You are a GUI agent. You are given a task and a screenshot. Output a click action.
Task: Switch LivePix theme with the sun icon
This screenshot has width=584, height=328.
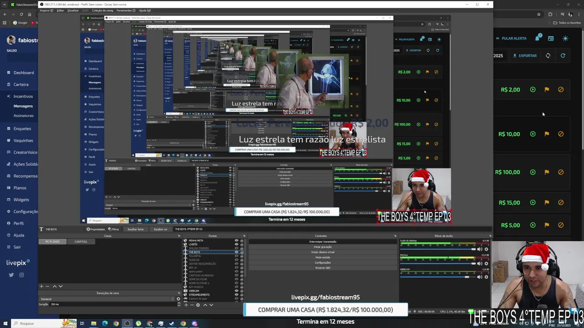(x=565, y=38)
